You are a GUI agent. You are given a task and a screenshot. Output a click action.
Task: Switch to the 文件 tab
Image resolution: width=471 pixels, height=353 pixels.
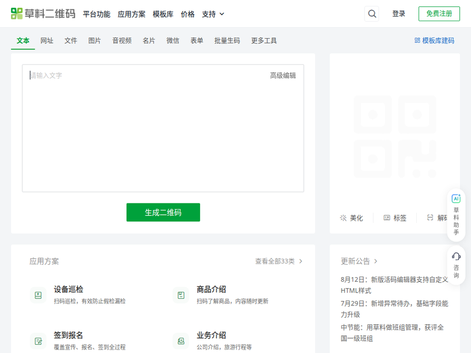click(x=71, y=41)
